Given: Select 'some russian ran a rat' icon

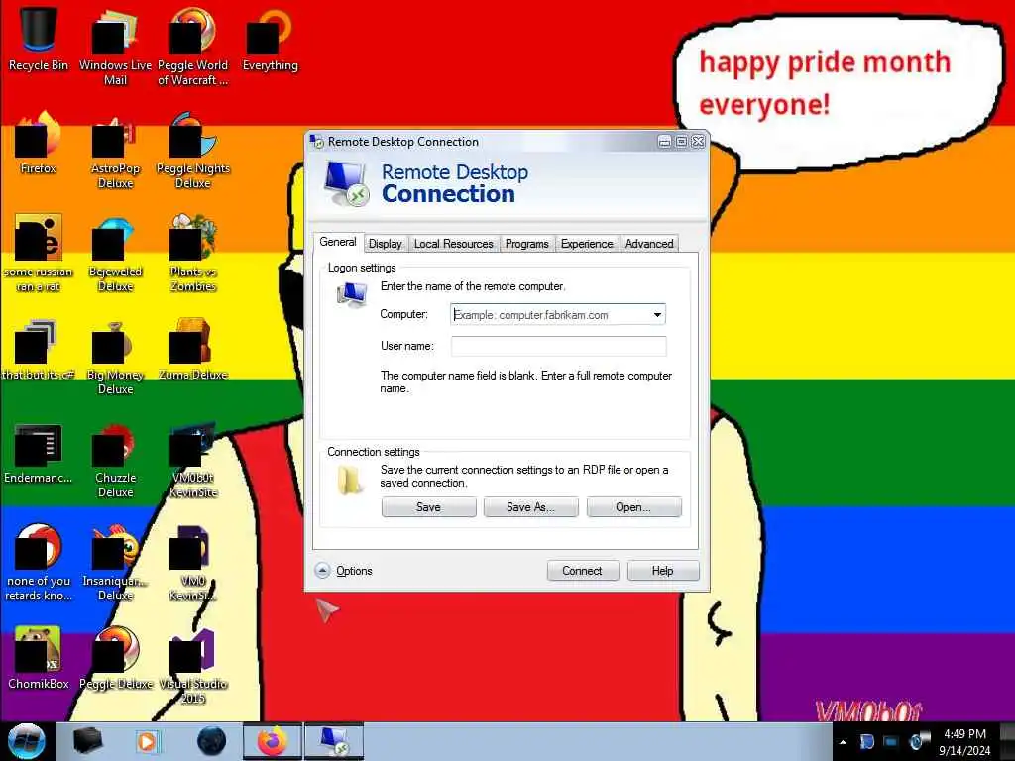Looking at the screenshot, I should 39,254.
